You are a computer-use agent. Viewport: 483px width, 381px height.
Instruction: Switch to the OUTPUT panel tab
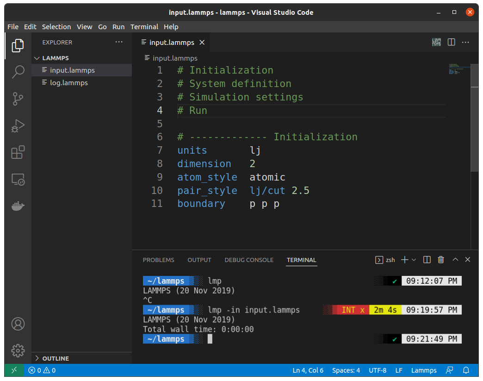199,260
